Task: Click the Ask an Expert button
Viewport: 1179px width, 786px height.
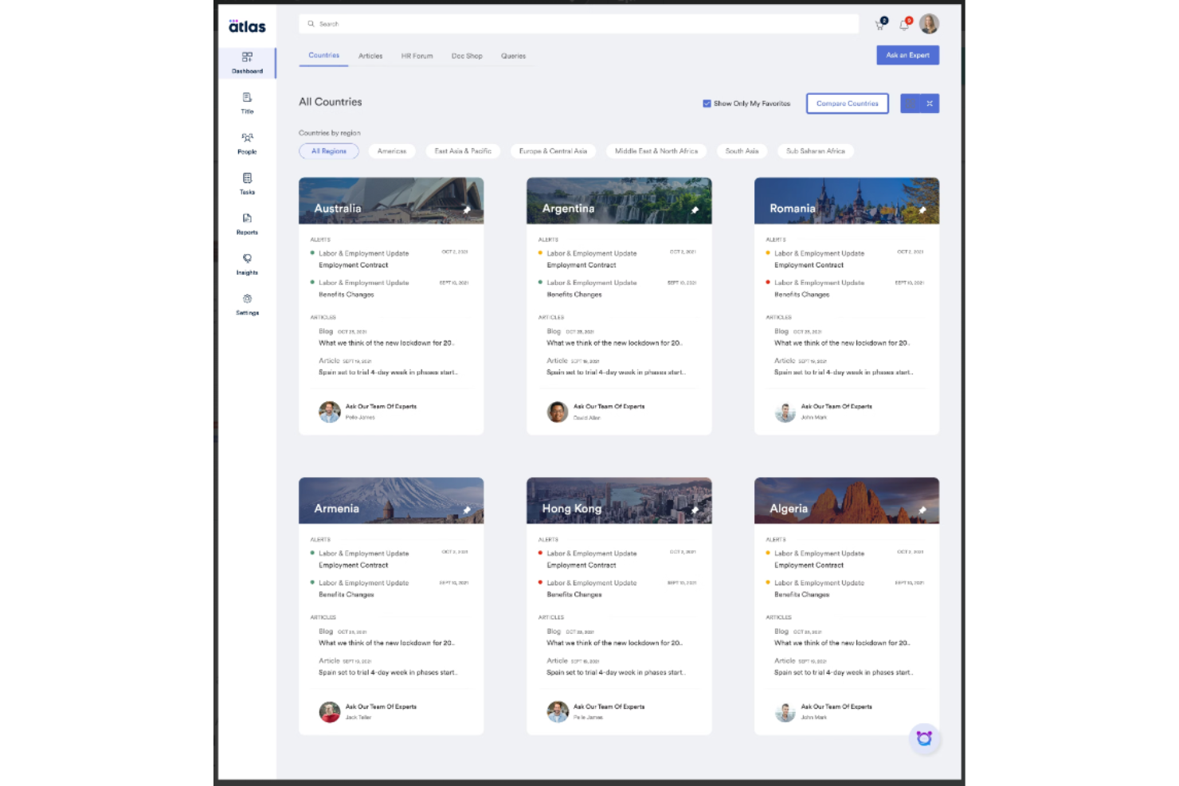Action: [907, 55]
